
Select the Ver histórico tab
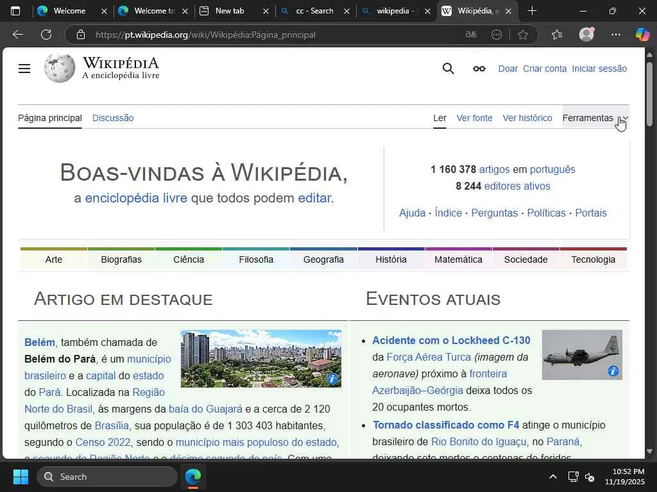527,118
